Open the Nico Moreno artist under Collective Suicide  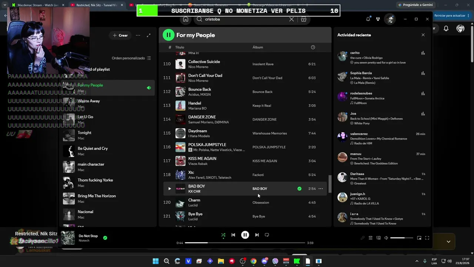198,67
